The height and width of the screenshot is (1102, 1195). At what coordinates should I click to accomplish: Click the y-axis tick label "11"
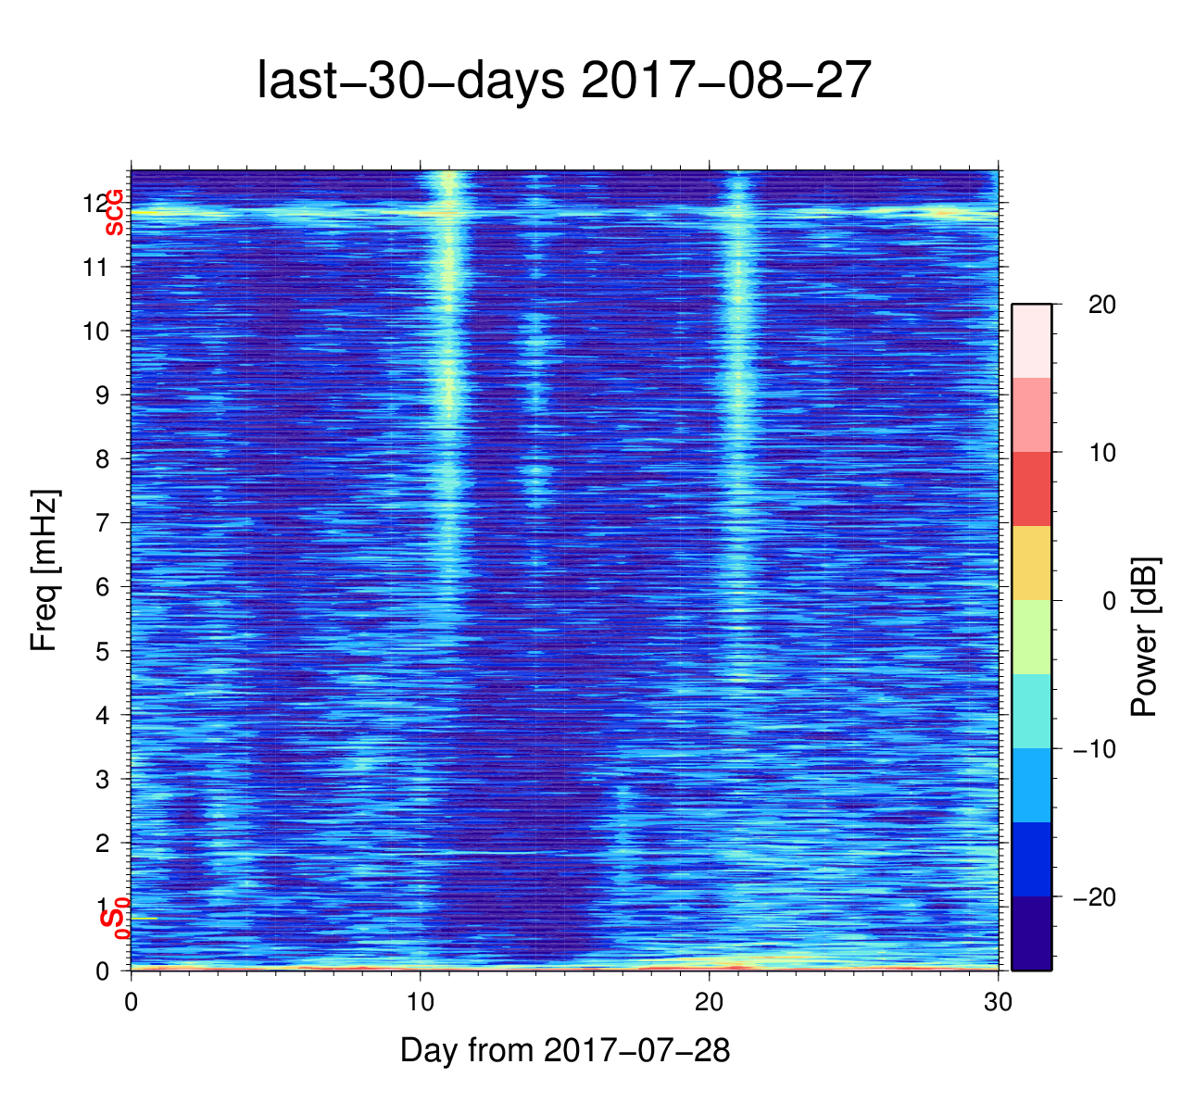click(95, 268)
